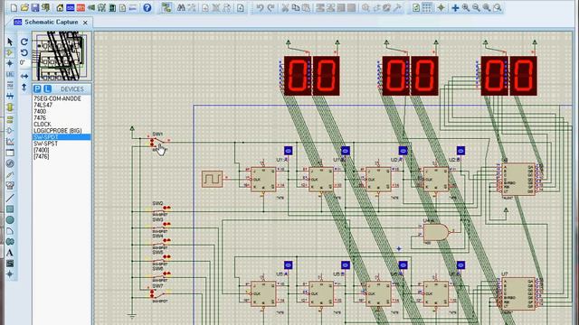Click the rotation angle field
This screenshot has height=325, width=579.
(24, 63)
